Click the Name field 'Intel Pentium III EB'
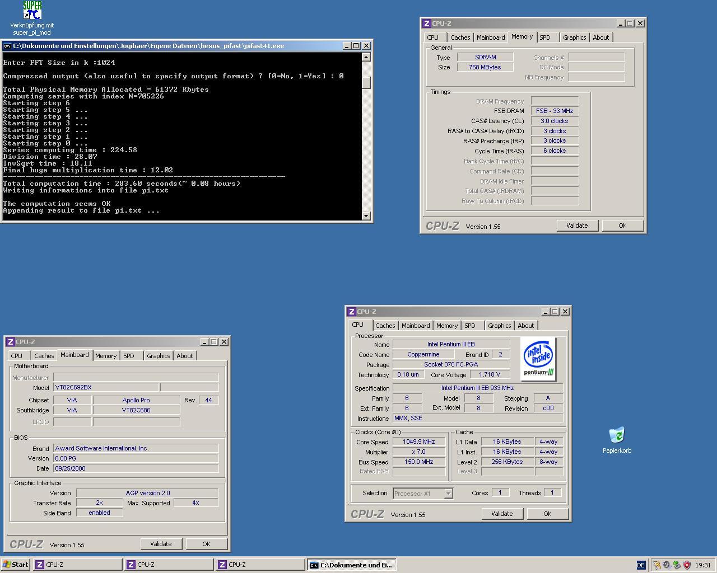Viewport: 717px width, 573px height. coord(451,344)
